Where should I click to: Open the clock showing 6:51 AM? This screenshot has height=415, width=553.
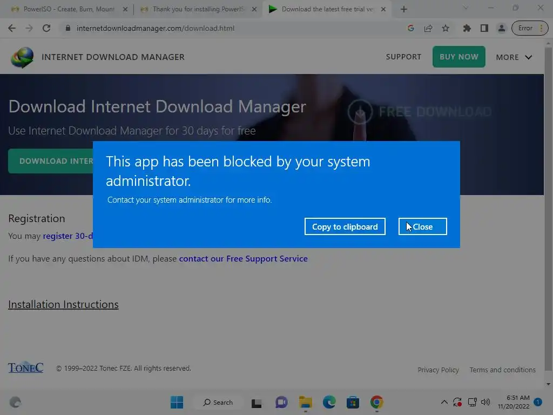pos(514,402)
